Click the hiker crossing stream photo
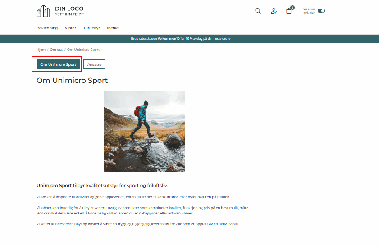This screenshot has width=379, height=246. (x=144, y=131)
